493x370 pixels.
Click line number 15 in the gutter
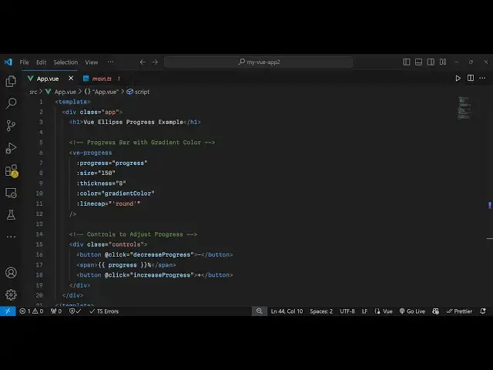pos(39,244)
